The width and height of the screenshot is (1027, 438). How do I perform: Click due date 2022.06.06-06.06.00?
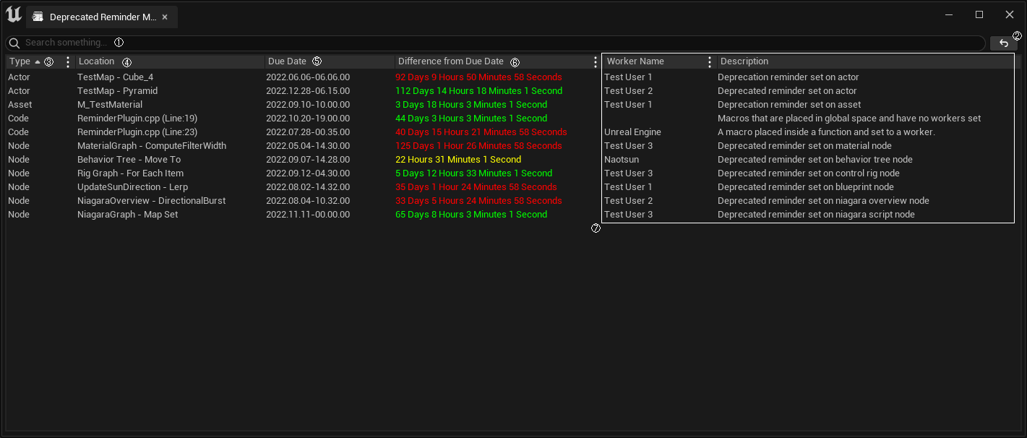coord(308,77)
